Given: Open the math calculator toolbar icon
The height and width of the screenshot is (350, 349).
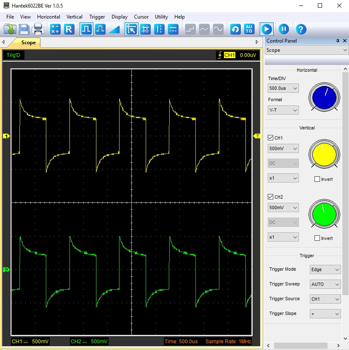Looking at the screenshot, I should pyautogui.click(x=55, y=29).
